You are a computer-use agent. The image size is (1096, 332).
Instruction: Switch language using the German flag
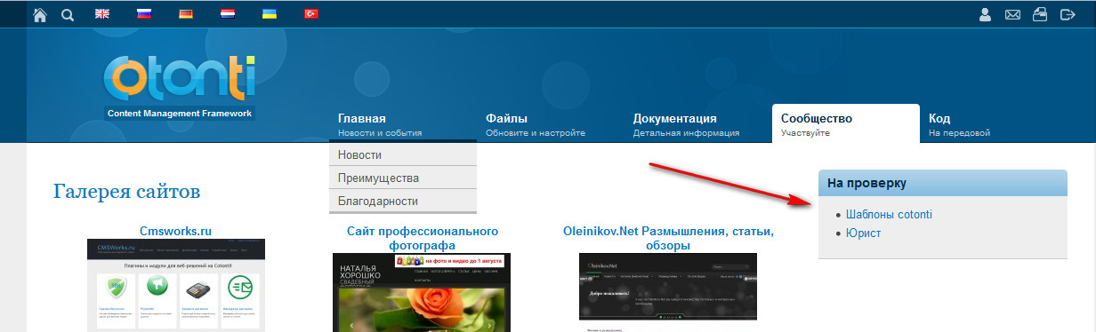(x=186, y=14)
